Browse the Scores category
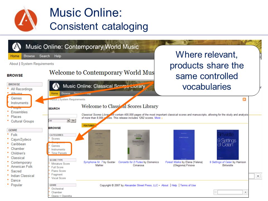 click(x=56, y=139)
